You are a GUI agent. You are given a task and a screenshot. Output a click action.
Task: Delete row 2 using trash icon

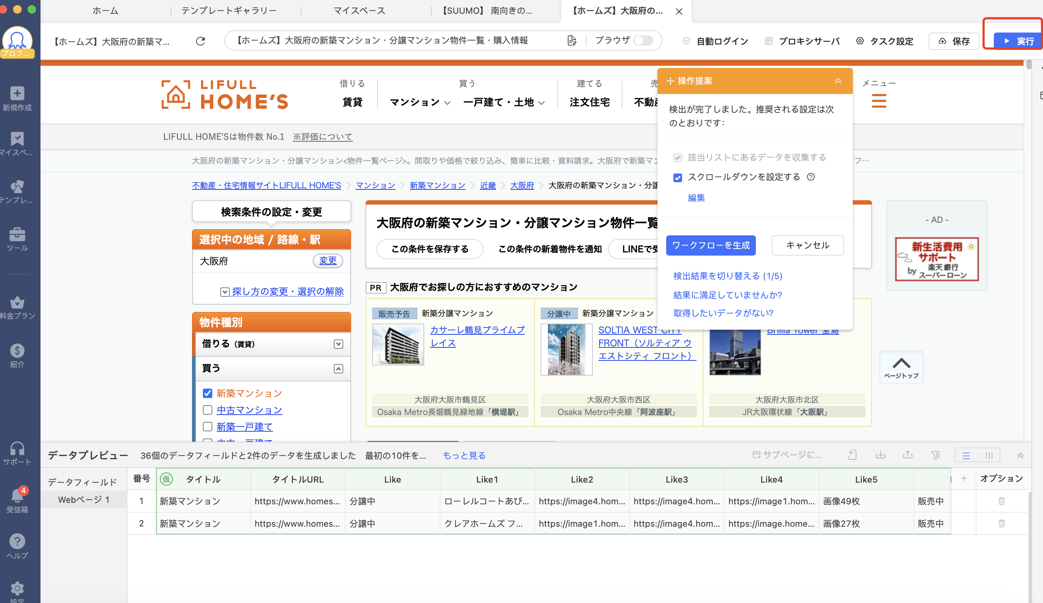[x=1002, y=523]
